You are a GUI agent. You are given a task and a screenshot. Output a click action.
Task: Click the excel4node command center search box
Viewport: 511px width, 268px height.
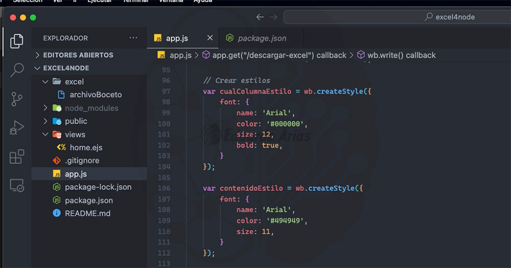click(x=397, y=17)
